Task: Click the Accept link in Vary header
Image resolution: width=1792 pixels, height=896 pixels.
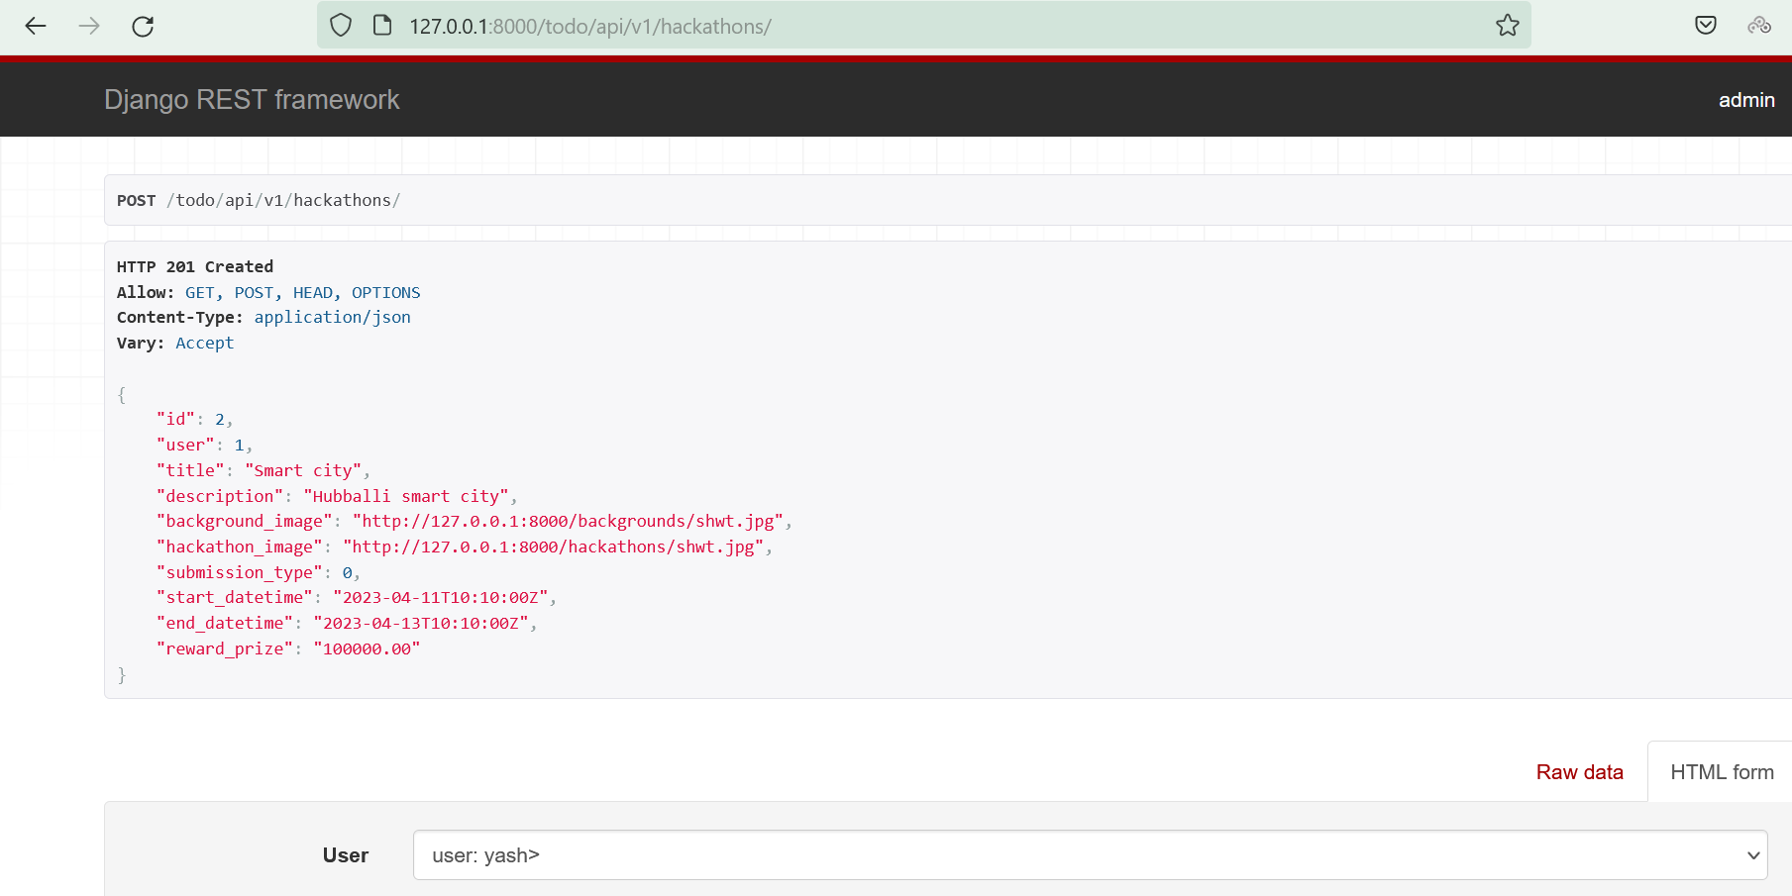Action: pyautogui.click(x=204, y=343)
